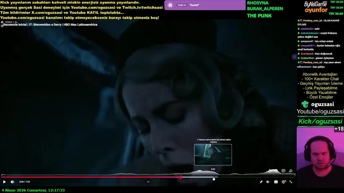Click BURAK_ALPEREN in the top list
344x193 pixels.
(x=265, y=9)
